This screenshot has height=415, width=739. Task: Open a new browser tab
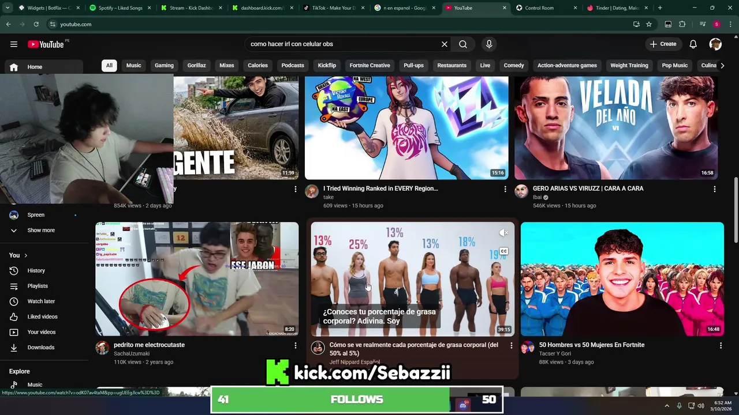pyautogui.click(x=660, y=8)
